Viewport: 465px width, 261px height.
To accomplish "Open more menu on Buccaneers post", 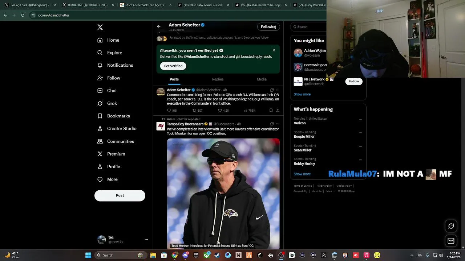I will tap(278, 124).
